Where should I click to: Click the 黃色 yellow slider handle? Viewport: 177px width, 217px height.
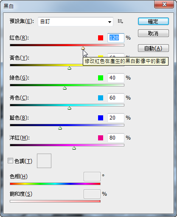(x=69, y=68)
